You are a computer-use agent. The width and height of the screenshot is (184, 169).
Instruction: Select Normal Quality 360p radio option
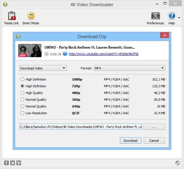tap(22, 100)
